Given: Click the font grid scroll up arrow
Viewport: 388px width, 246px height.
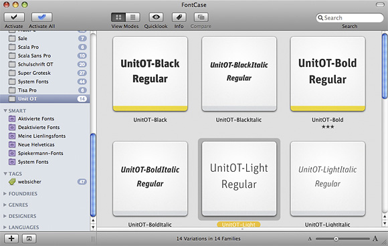Looking at the screenshot, I should click(385, 217).
